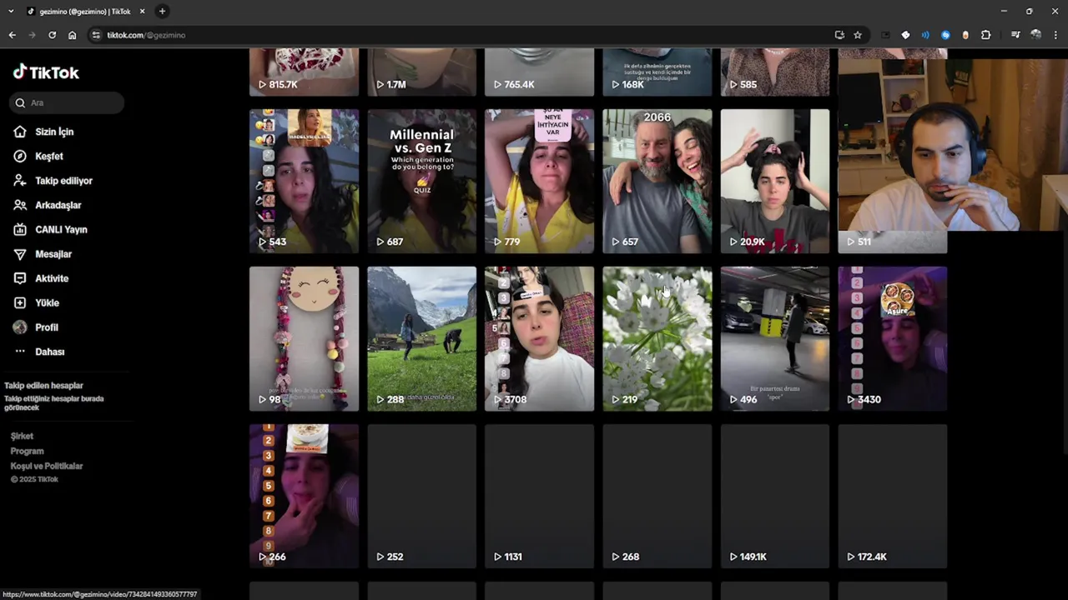Open Koşul ve Politikalar link
Screen dimensions: 1068x600
coord(47,466)
